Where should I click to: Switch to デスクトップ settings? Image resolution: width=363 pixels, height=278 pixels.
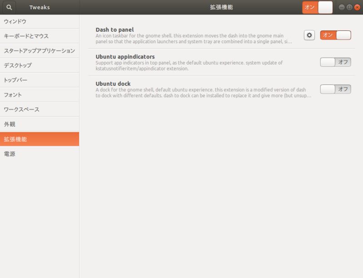(40, 65)
